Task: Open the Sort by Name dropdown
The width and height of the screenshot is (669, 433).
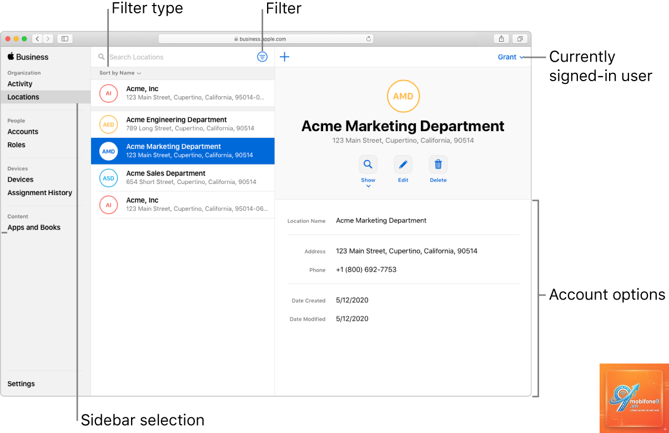Action: (x=120, y=73)
